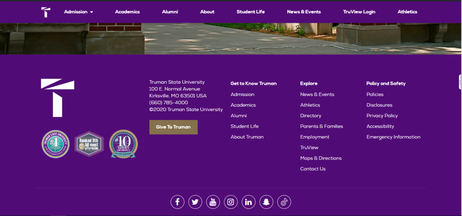Open the About nav item
462x216 pixels.
point(207,12)
